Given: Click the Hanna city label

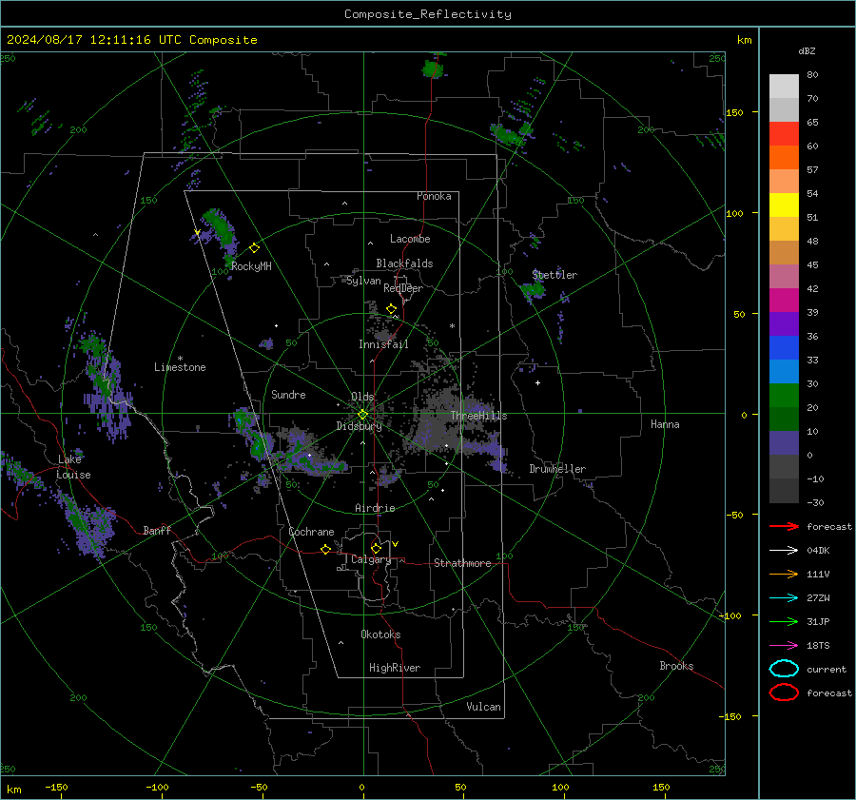Looking at the screenshot, I should pyautogui.click(x=665, y=423).
